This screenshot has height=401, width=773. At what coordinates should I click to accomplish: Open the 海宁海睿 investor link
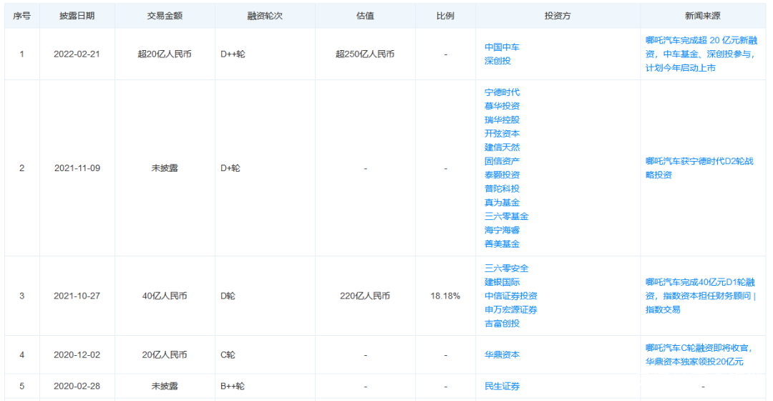tap(502, 231)
